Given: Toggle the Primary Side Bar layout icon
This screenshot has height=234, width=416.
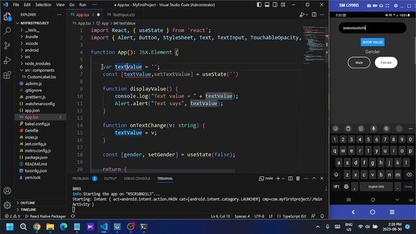Looking at the screenshot, I should tap(259, 5).
